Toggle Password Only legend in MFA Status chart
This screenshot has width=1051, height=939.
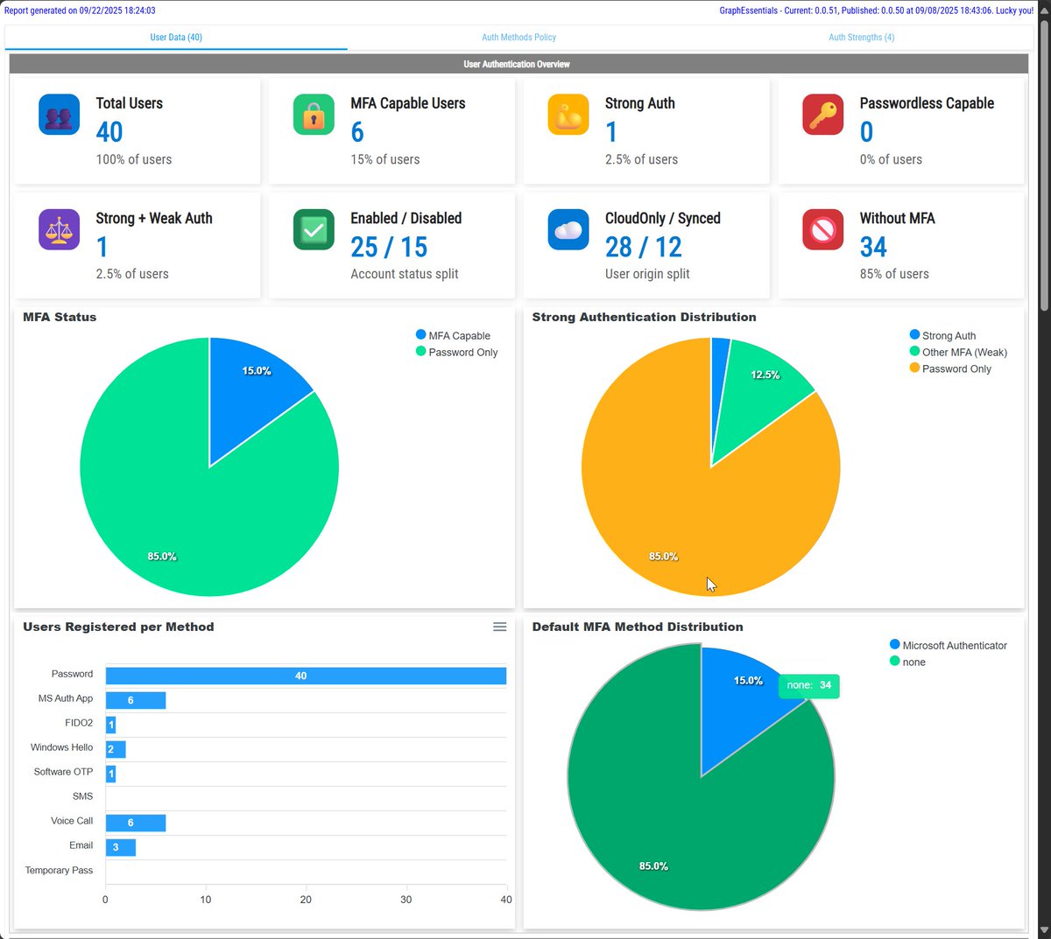[x=457, y=352]
